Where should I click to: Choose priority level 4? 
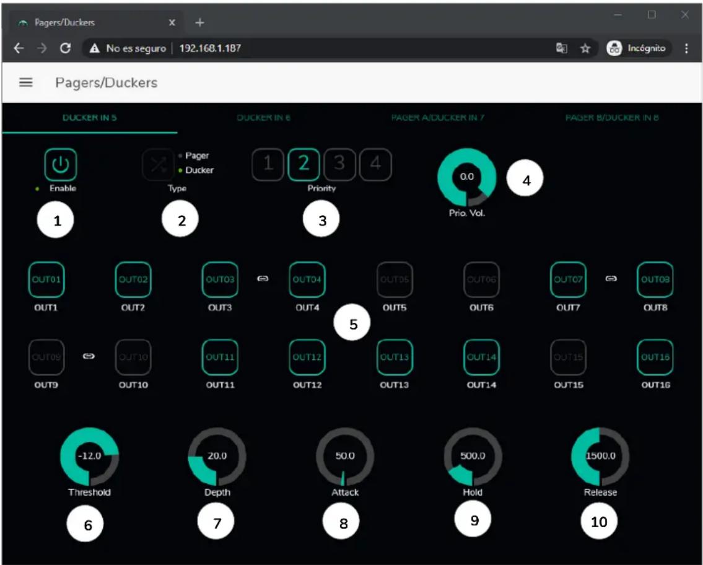pos(375,165)
